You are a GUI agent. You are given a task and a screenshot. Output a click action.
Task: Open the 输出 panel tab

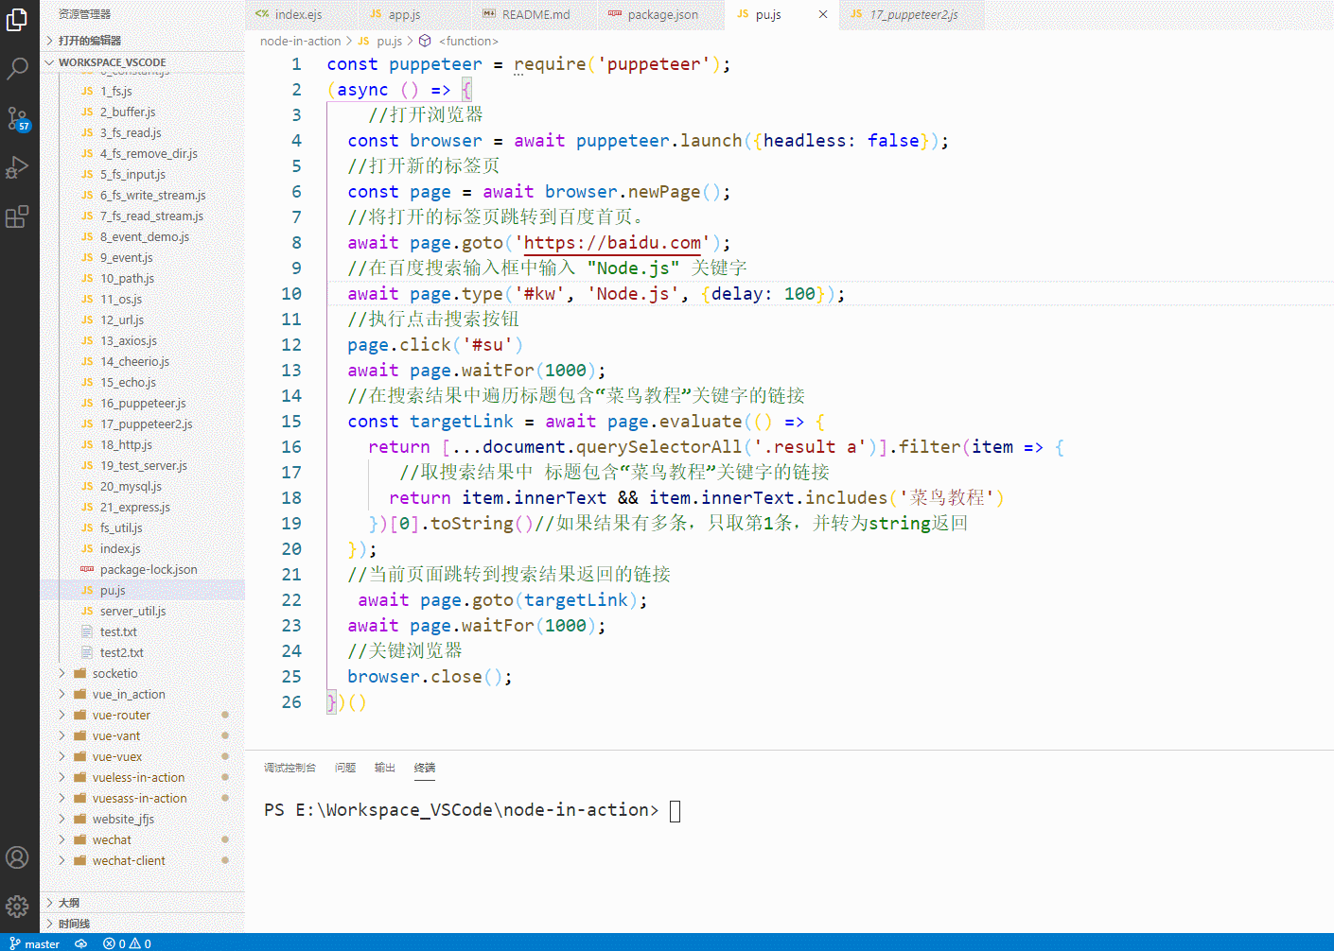[385, 768]
